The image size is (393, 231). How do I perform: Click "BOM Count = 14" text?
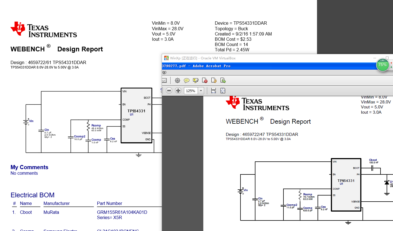point(231,44)
